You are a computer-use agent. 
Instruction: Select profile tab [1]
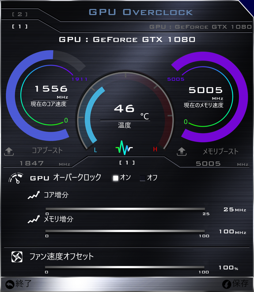(x=20, y=27)
